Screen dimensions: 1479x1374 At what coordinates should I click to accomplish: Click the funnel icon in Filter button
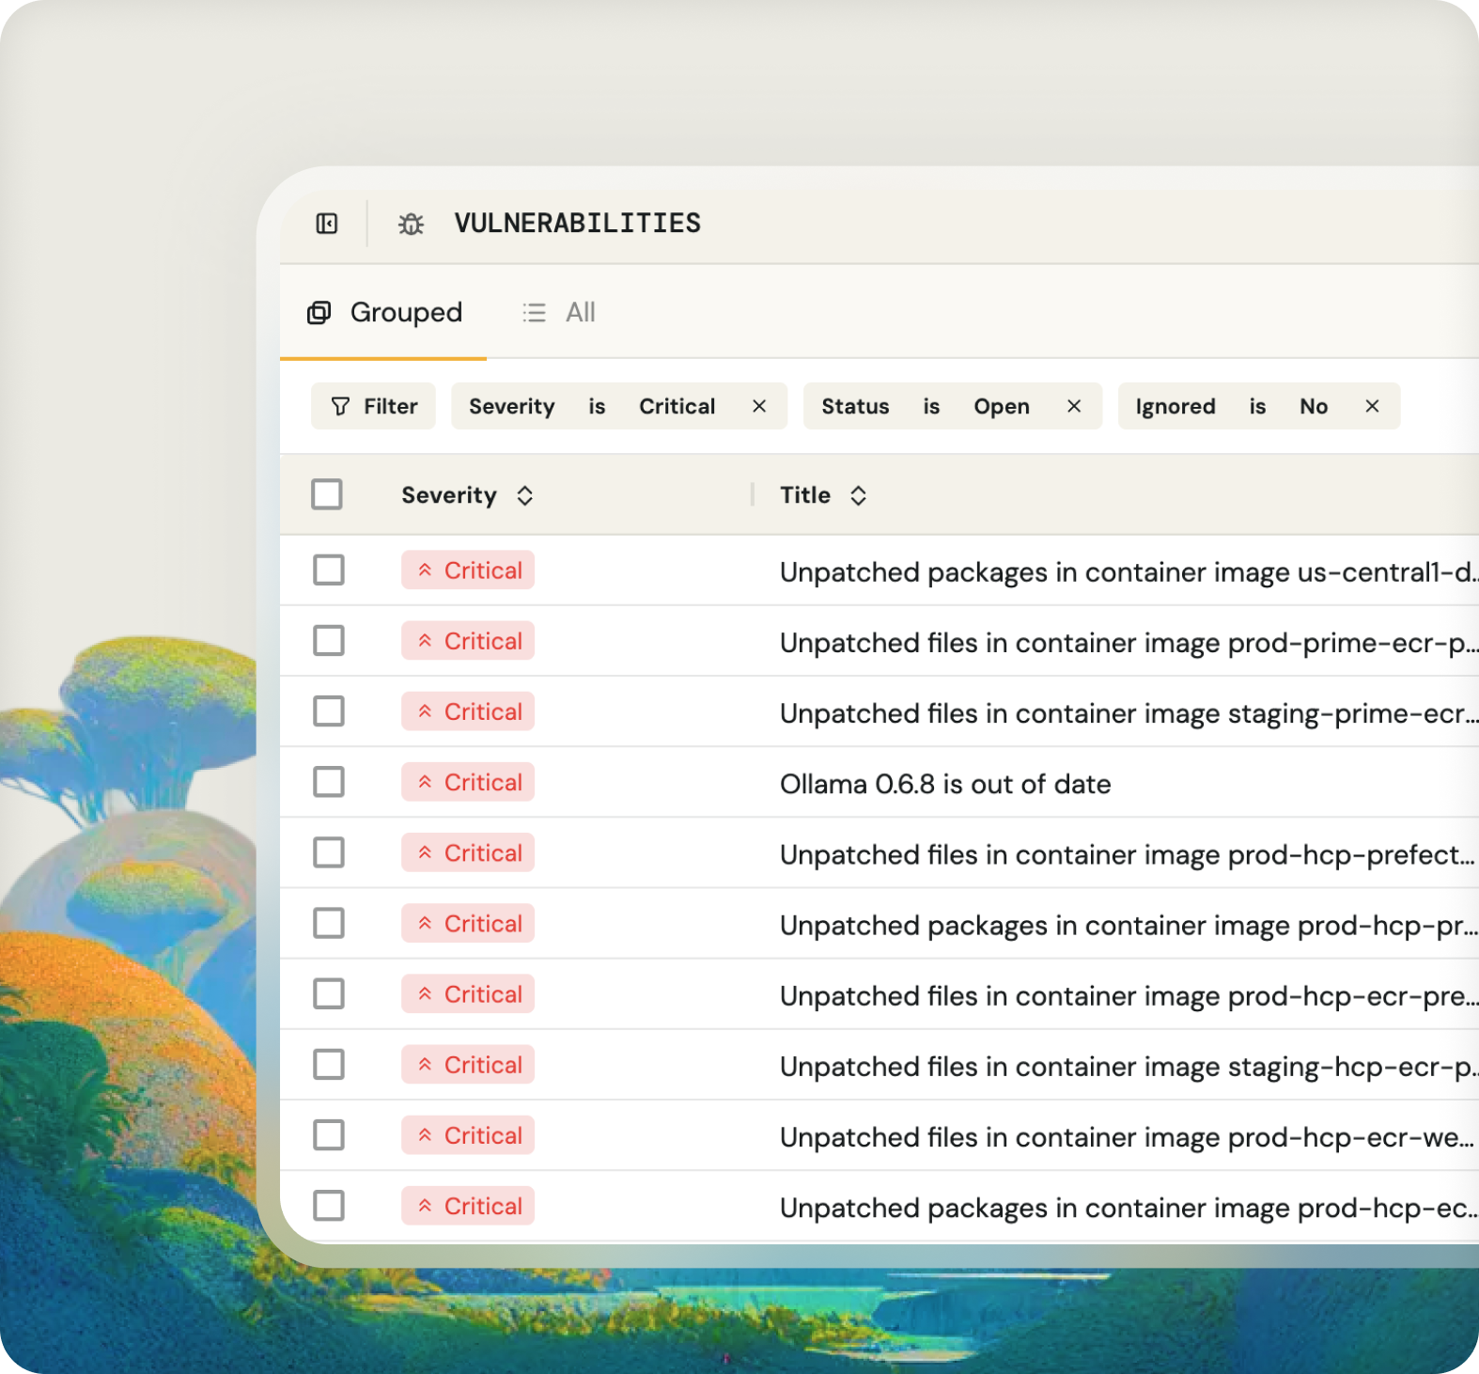pos(340,406)
